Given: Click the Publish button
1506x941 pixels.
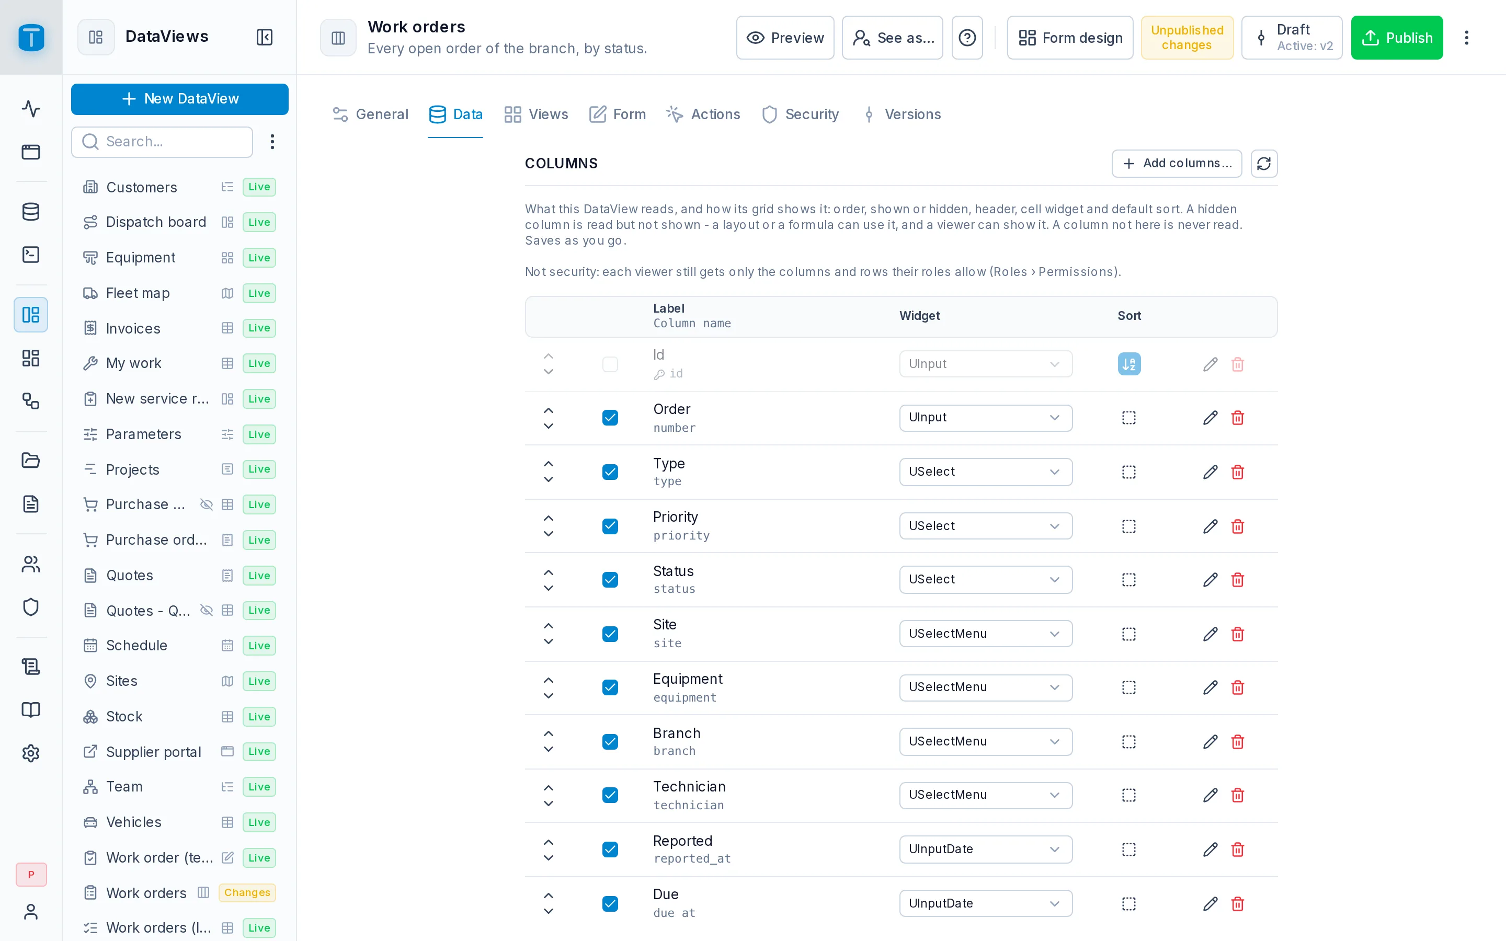Looking at the screenshot, I should tap(1397, 38).
